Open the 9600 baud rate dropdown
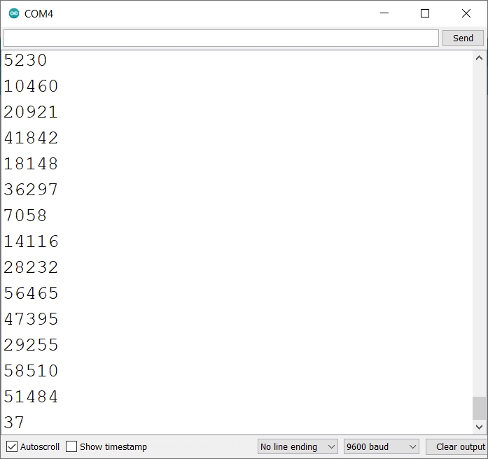The width and height of the screenshot is (488, 459). [x=382, y=446]
